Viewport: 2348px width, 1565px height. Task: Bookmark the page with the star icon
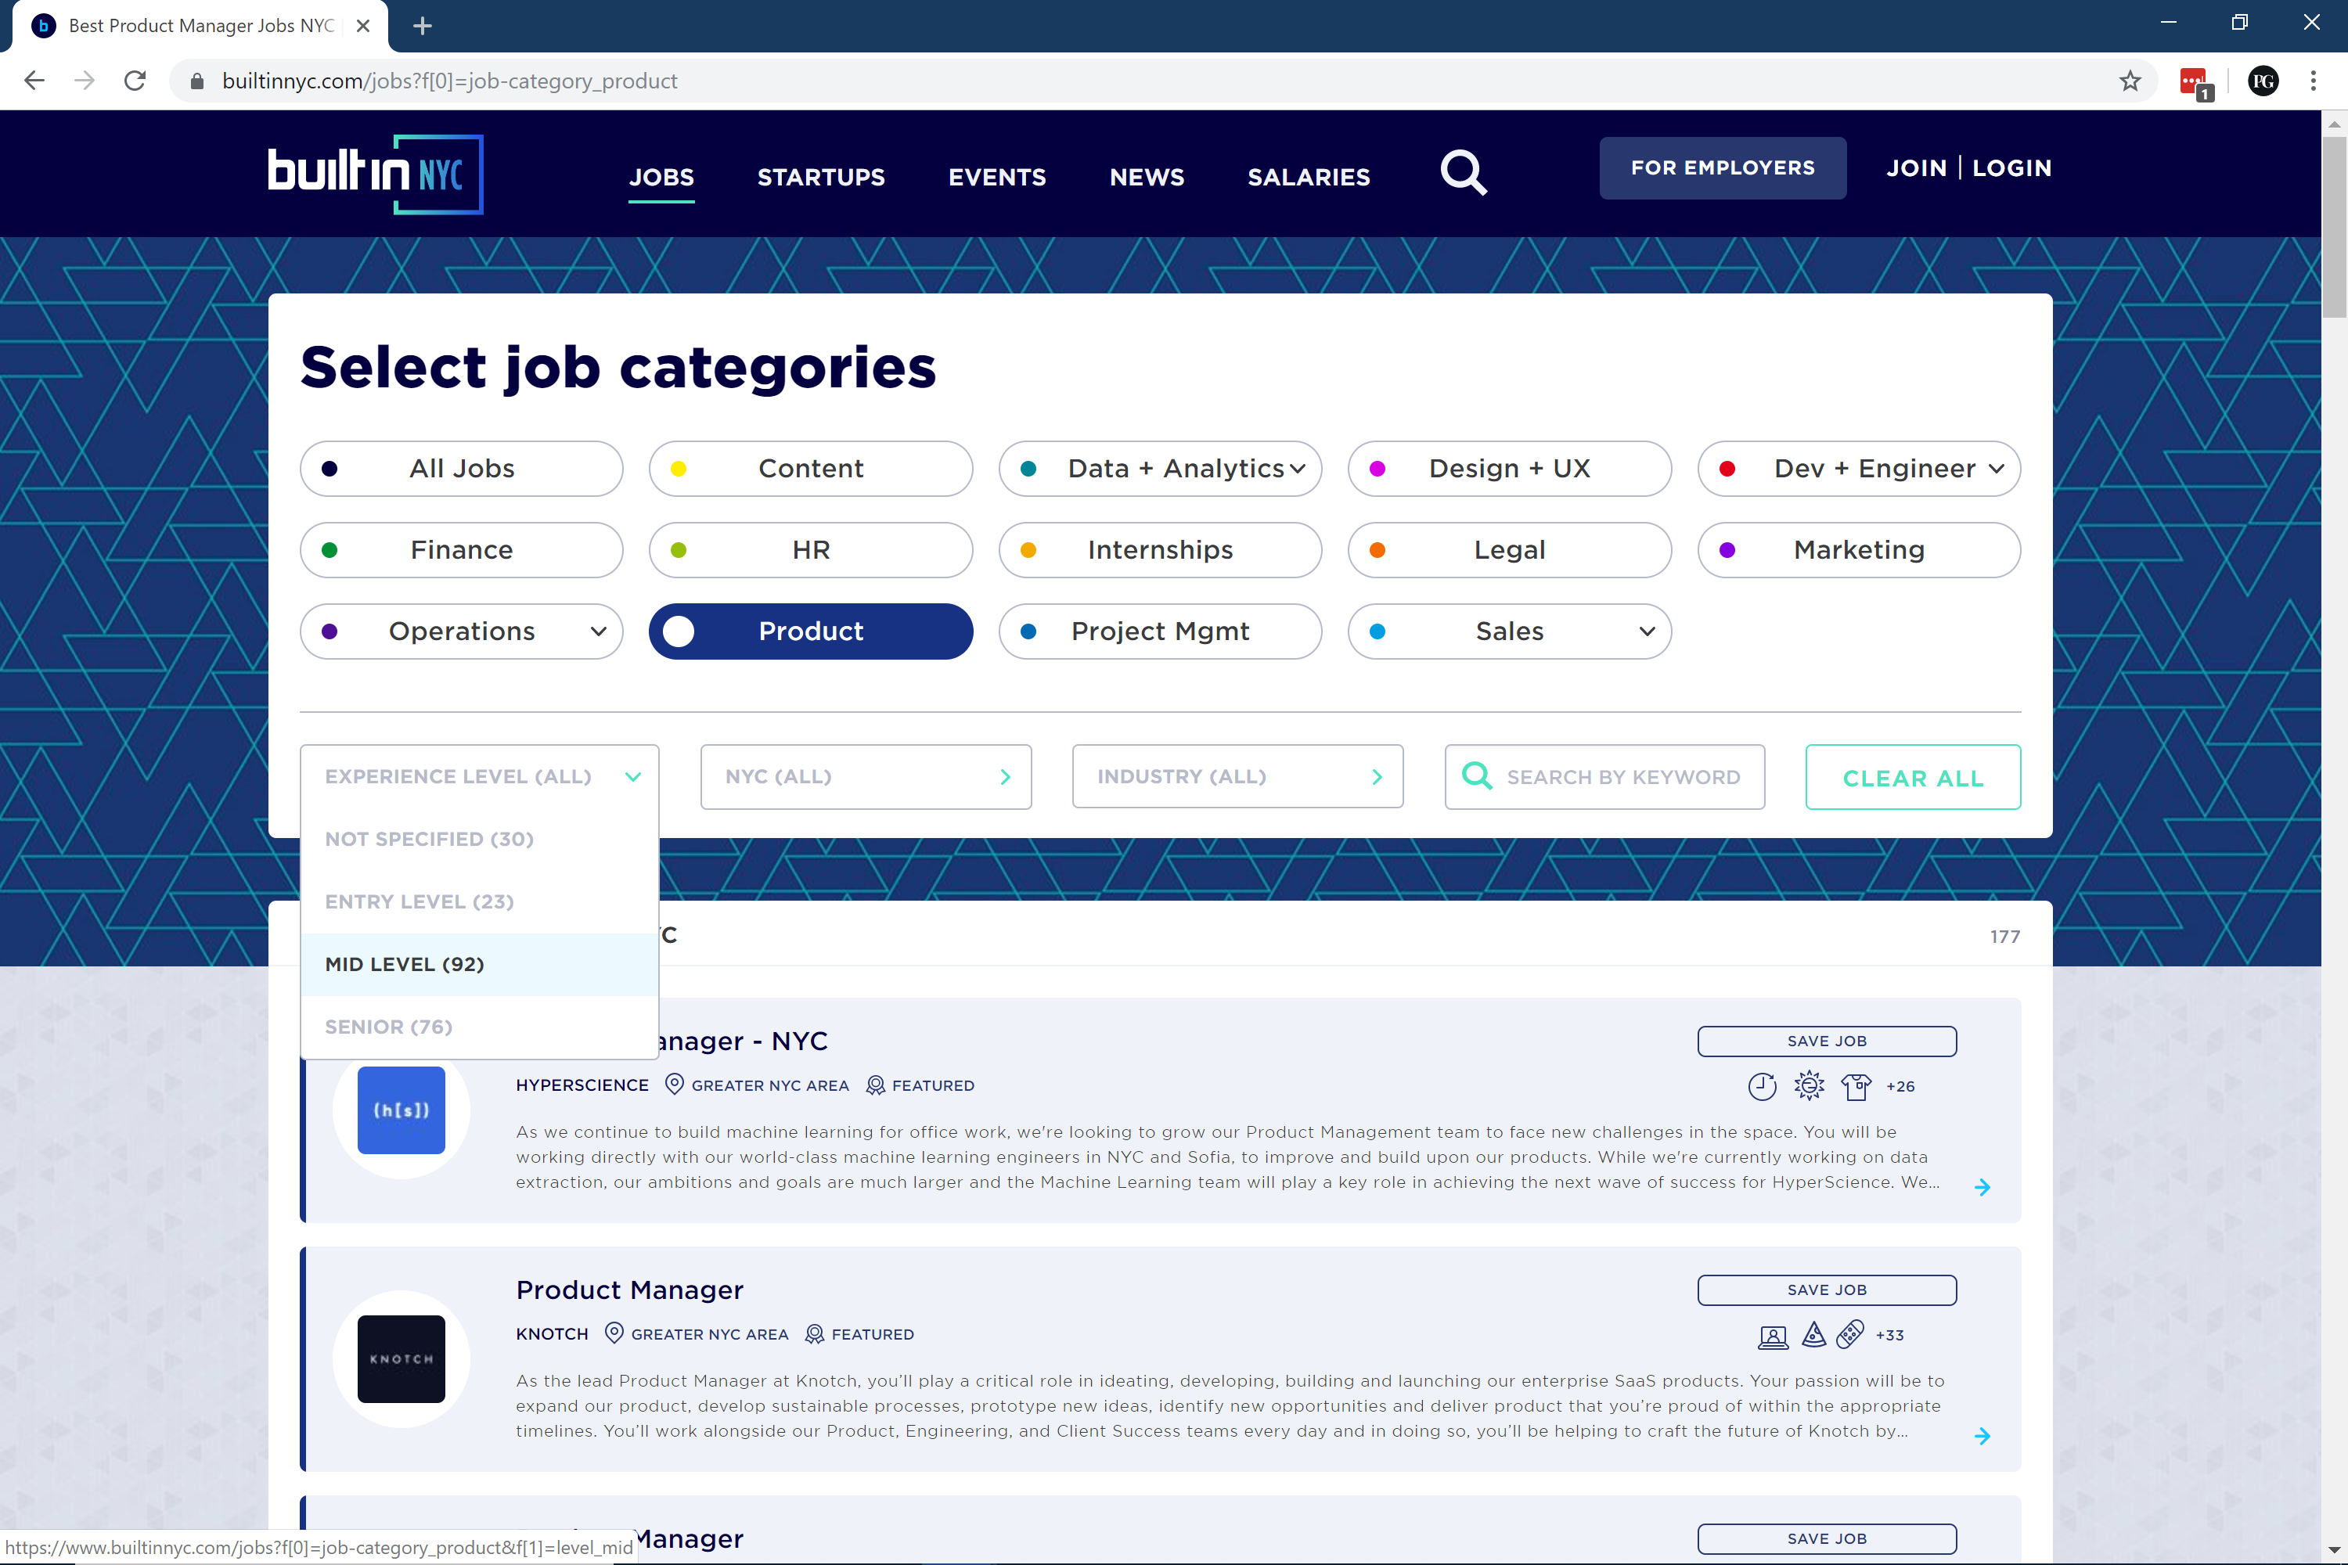tap(2130, 81)
